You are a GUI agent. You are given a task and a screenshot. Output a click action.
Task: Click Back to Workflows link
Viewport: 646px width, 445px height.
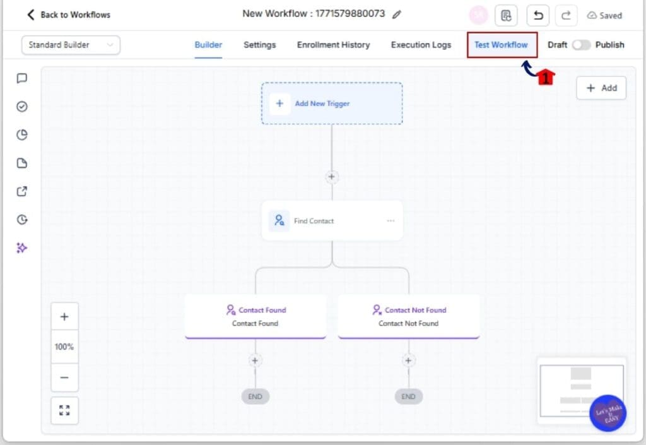tap(68, 15)
